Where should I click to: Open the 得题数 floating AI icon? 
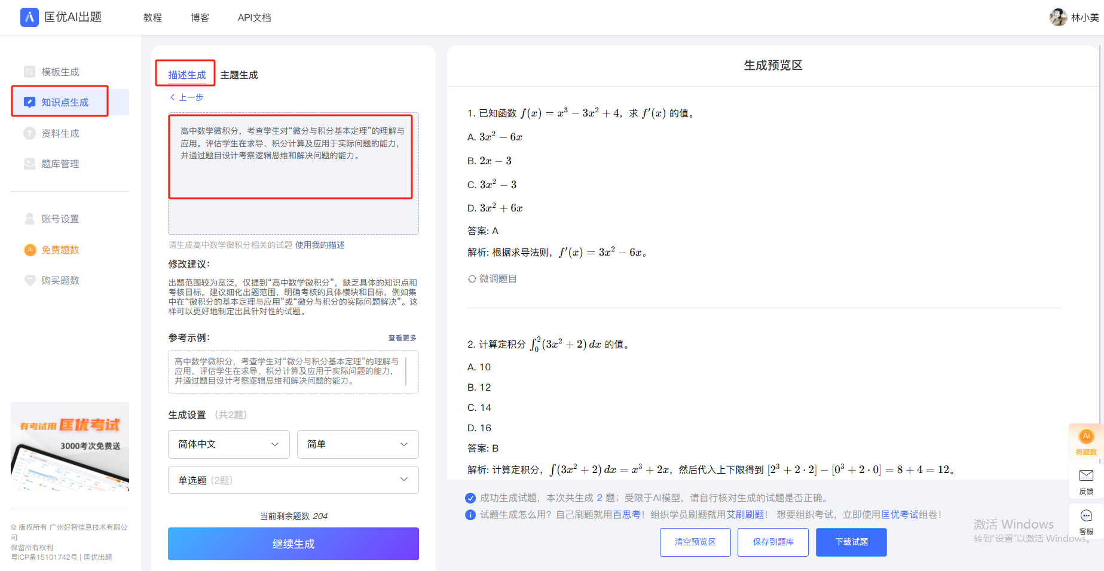[x=1086, y=437]
